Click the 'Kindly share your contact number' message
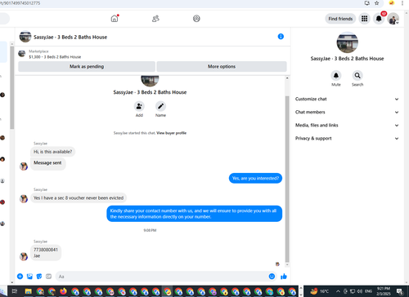 click(194, 214)
